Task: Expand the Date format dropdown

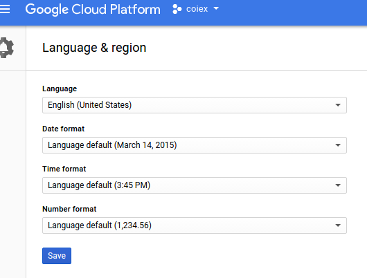Action: pos(195,145)
